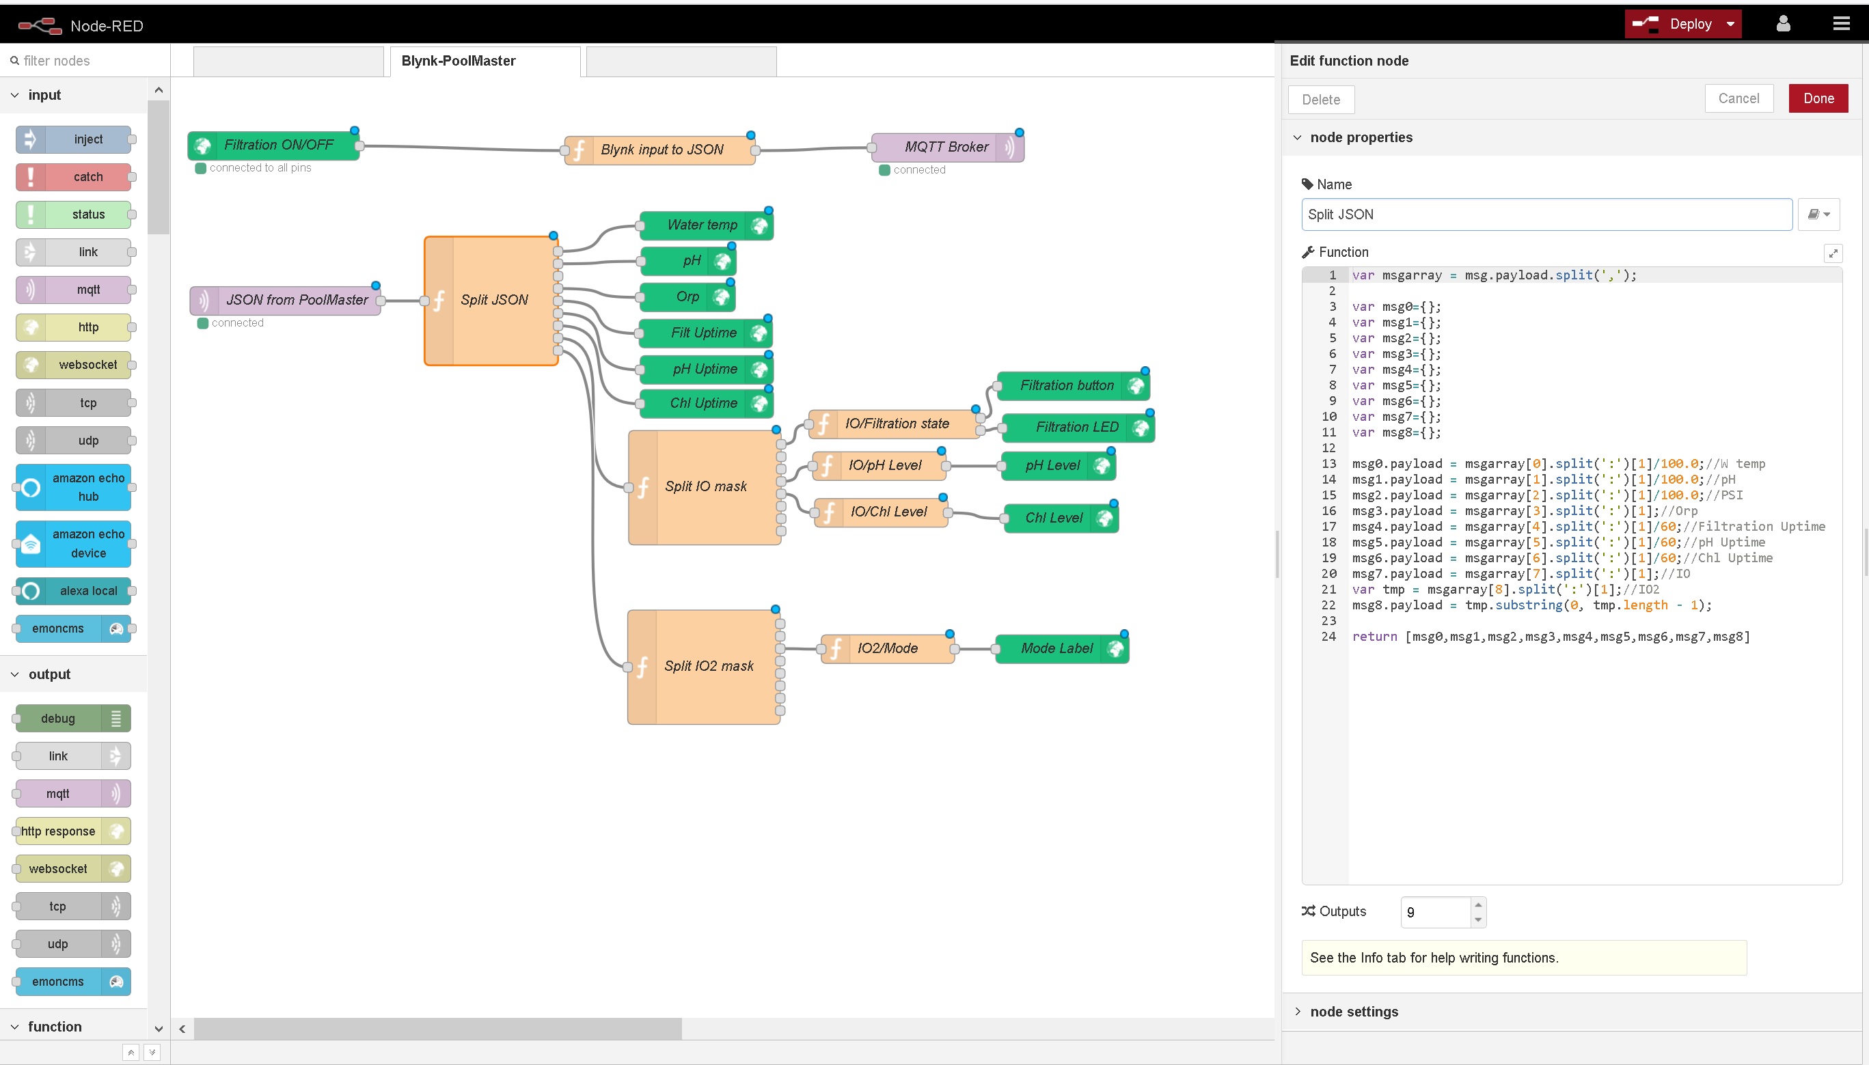Select the Chl Level node
The image size is (1869, 1065).
pos(1061,518)
